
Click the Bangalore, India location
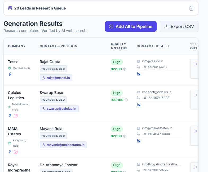19,143
